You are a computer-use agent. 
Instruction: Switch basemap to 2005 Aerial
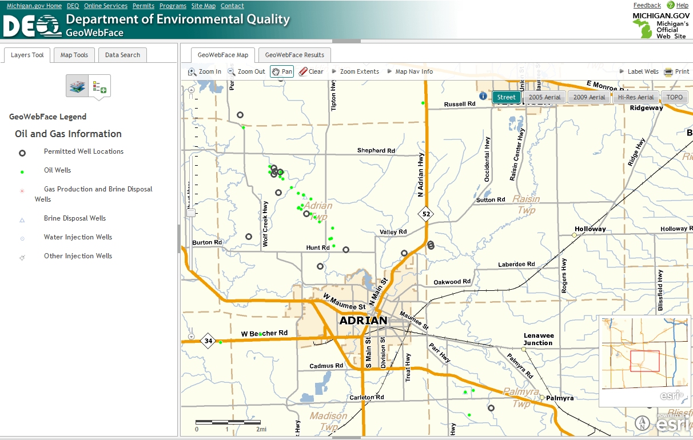tap(544, 97)
